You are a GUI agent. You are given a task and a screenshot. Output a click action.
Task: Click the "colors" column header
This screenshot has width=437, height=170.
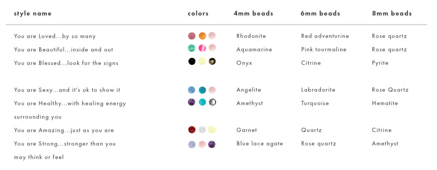(198, 13)
